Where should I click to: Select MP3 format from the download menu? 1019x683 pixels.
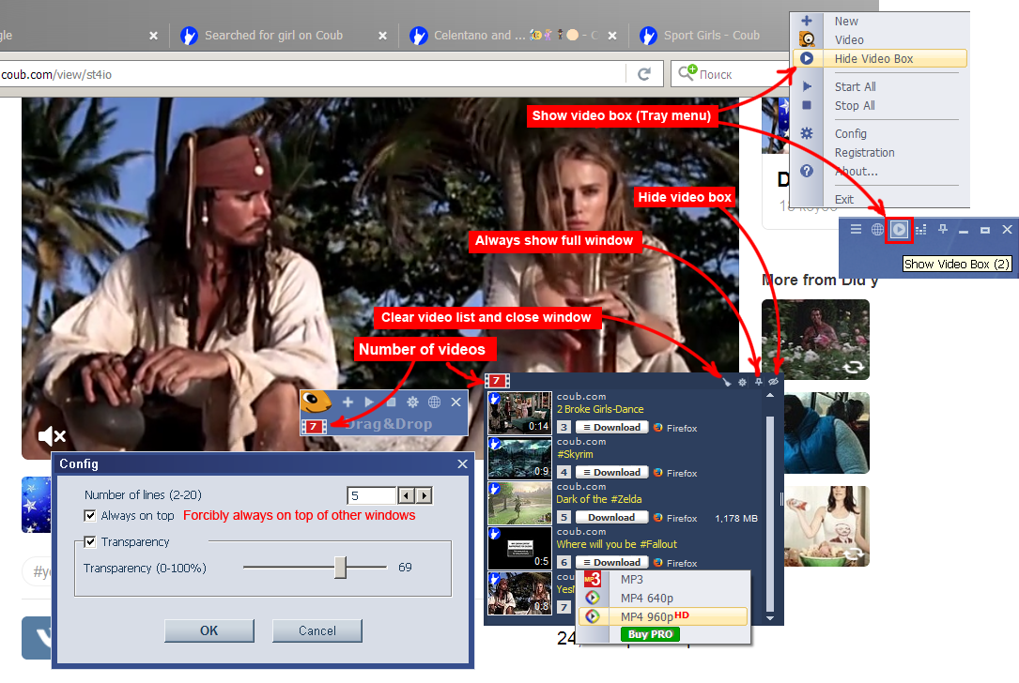(663, 579)
